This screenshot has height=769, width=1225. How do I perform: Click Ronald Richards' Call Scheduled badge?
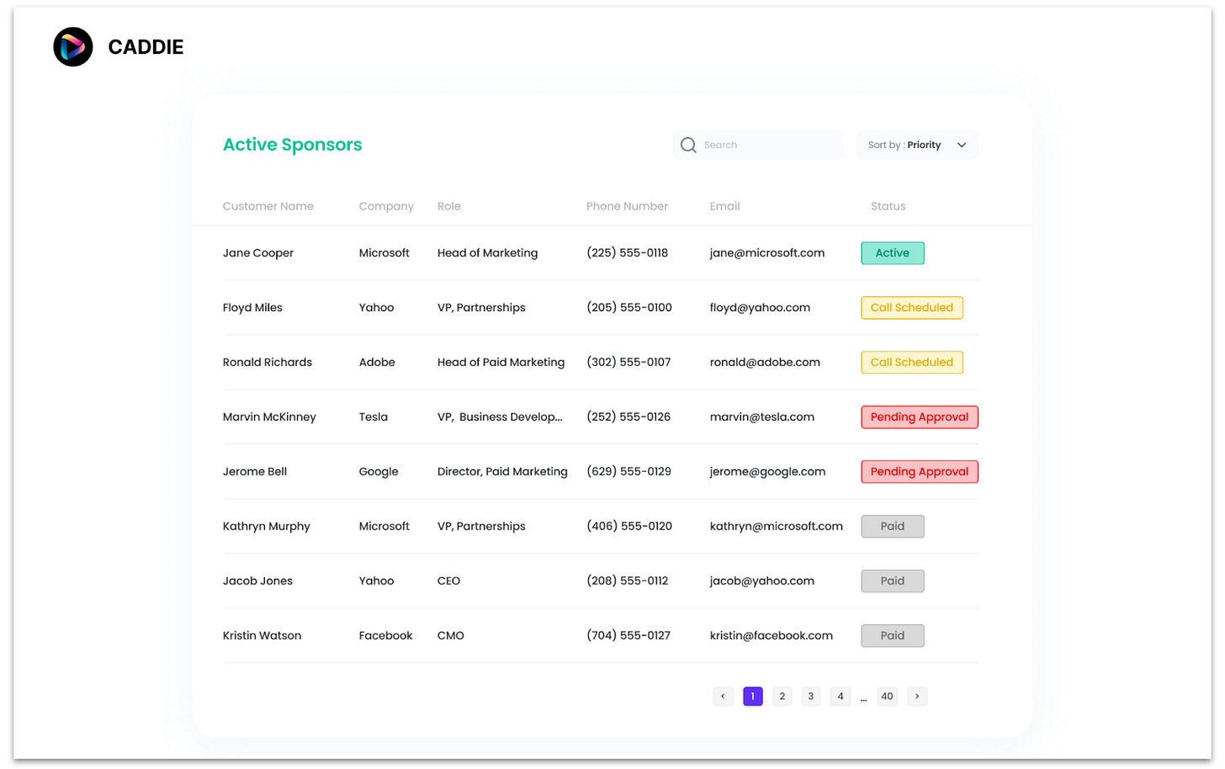pos(912,363)
